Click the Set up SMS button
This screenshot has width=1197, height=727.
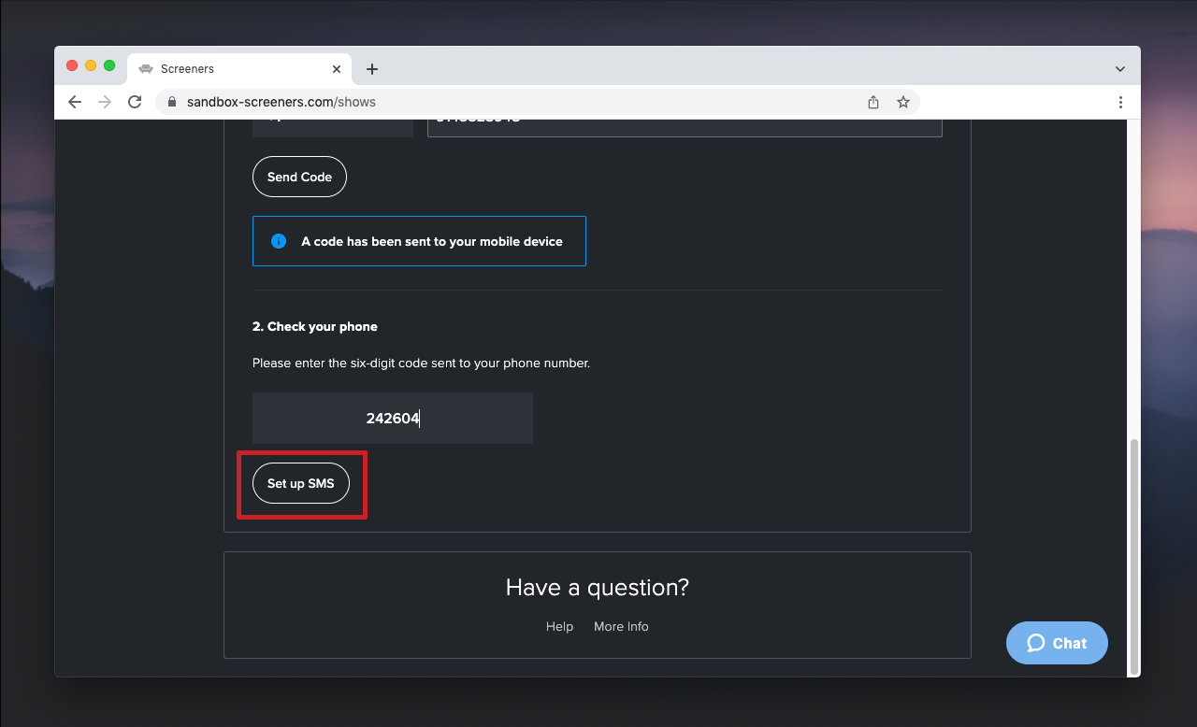tap(300, 484)
